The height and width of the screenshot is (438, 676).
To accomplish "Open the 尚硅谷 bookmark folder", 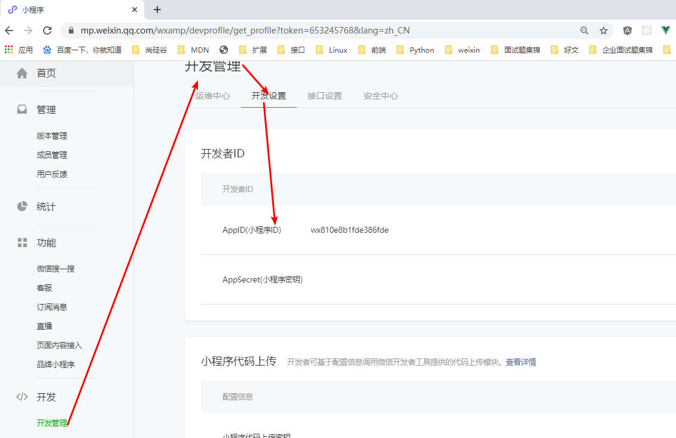I will [150, 50].
